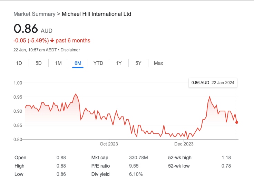Screen dimensions: 254x181
Task: Click the Oct 2023 axis label
Action: pos(109,144)
